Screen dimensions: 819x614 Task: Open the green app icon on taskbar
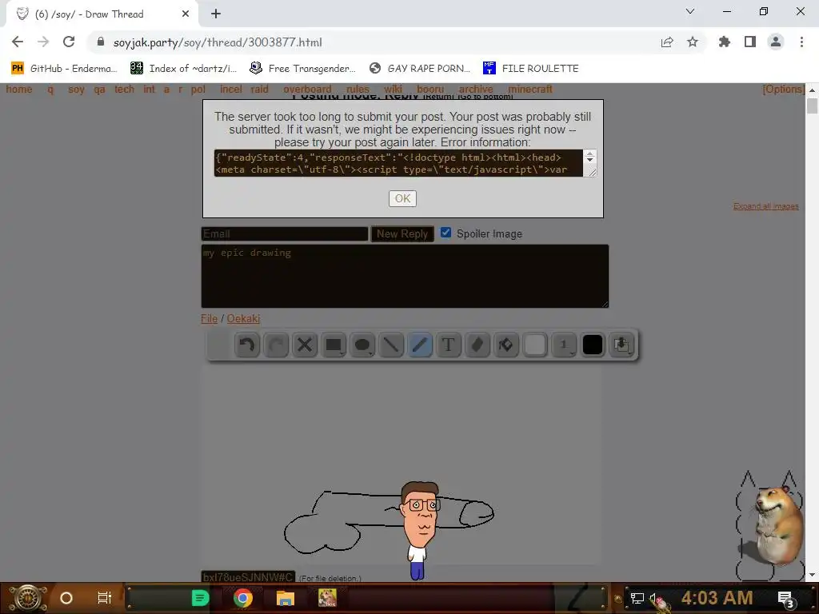coord(200,598)
